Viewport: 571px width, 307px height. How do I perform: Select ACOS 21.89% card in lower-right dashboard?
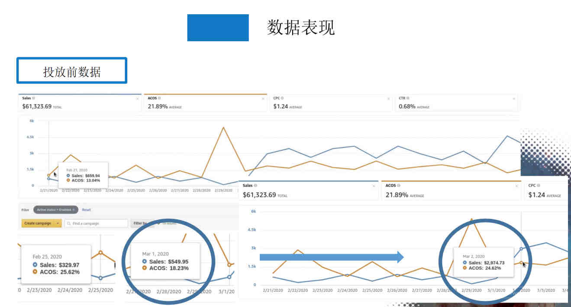pyautogui.click(x=451, y=191)
